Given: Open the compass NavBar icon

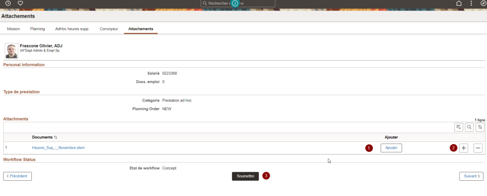Looking at the screenshot, I should click(483, 3).
